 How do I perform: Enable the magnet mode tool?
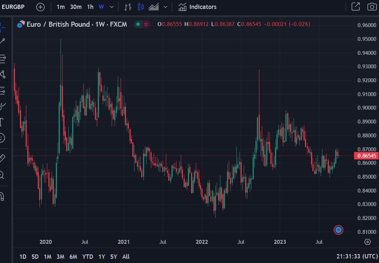2,196
